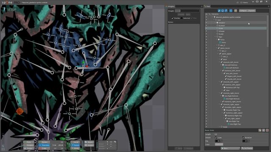Viewport: 271px width, 152px height.
Task: Select Shoulder Right Top slot in tree
Action: pos(233,110)
